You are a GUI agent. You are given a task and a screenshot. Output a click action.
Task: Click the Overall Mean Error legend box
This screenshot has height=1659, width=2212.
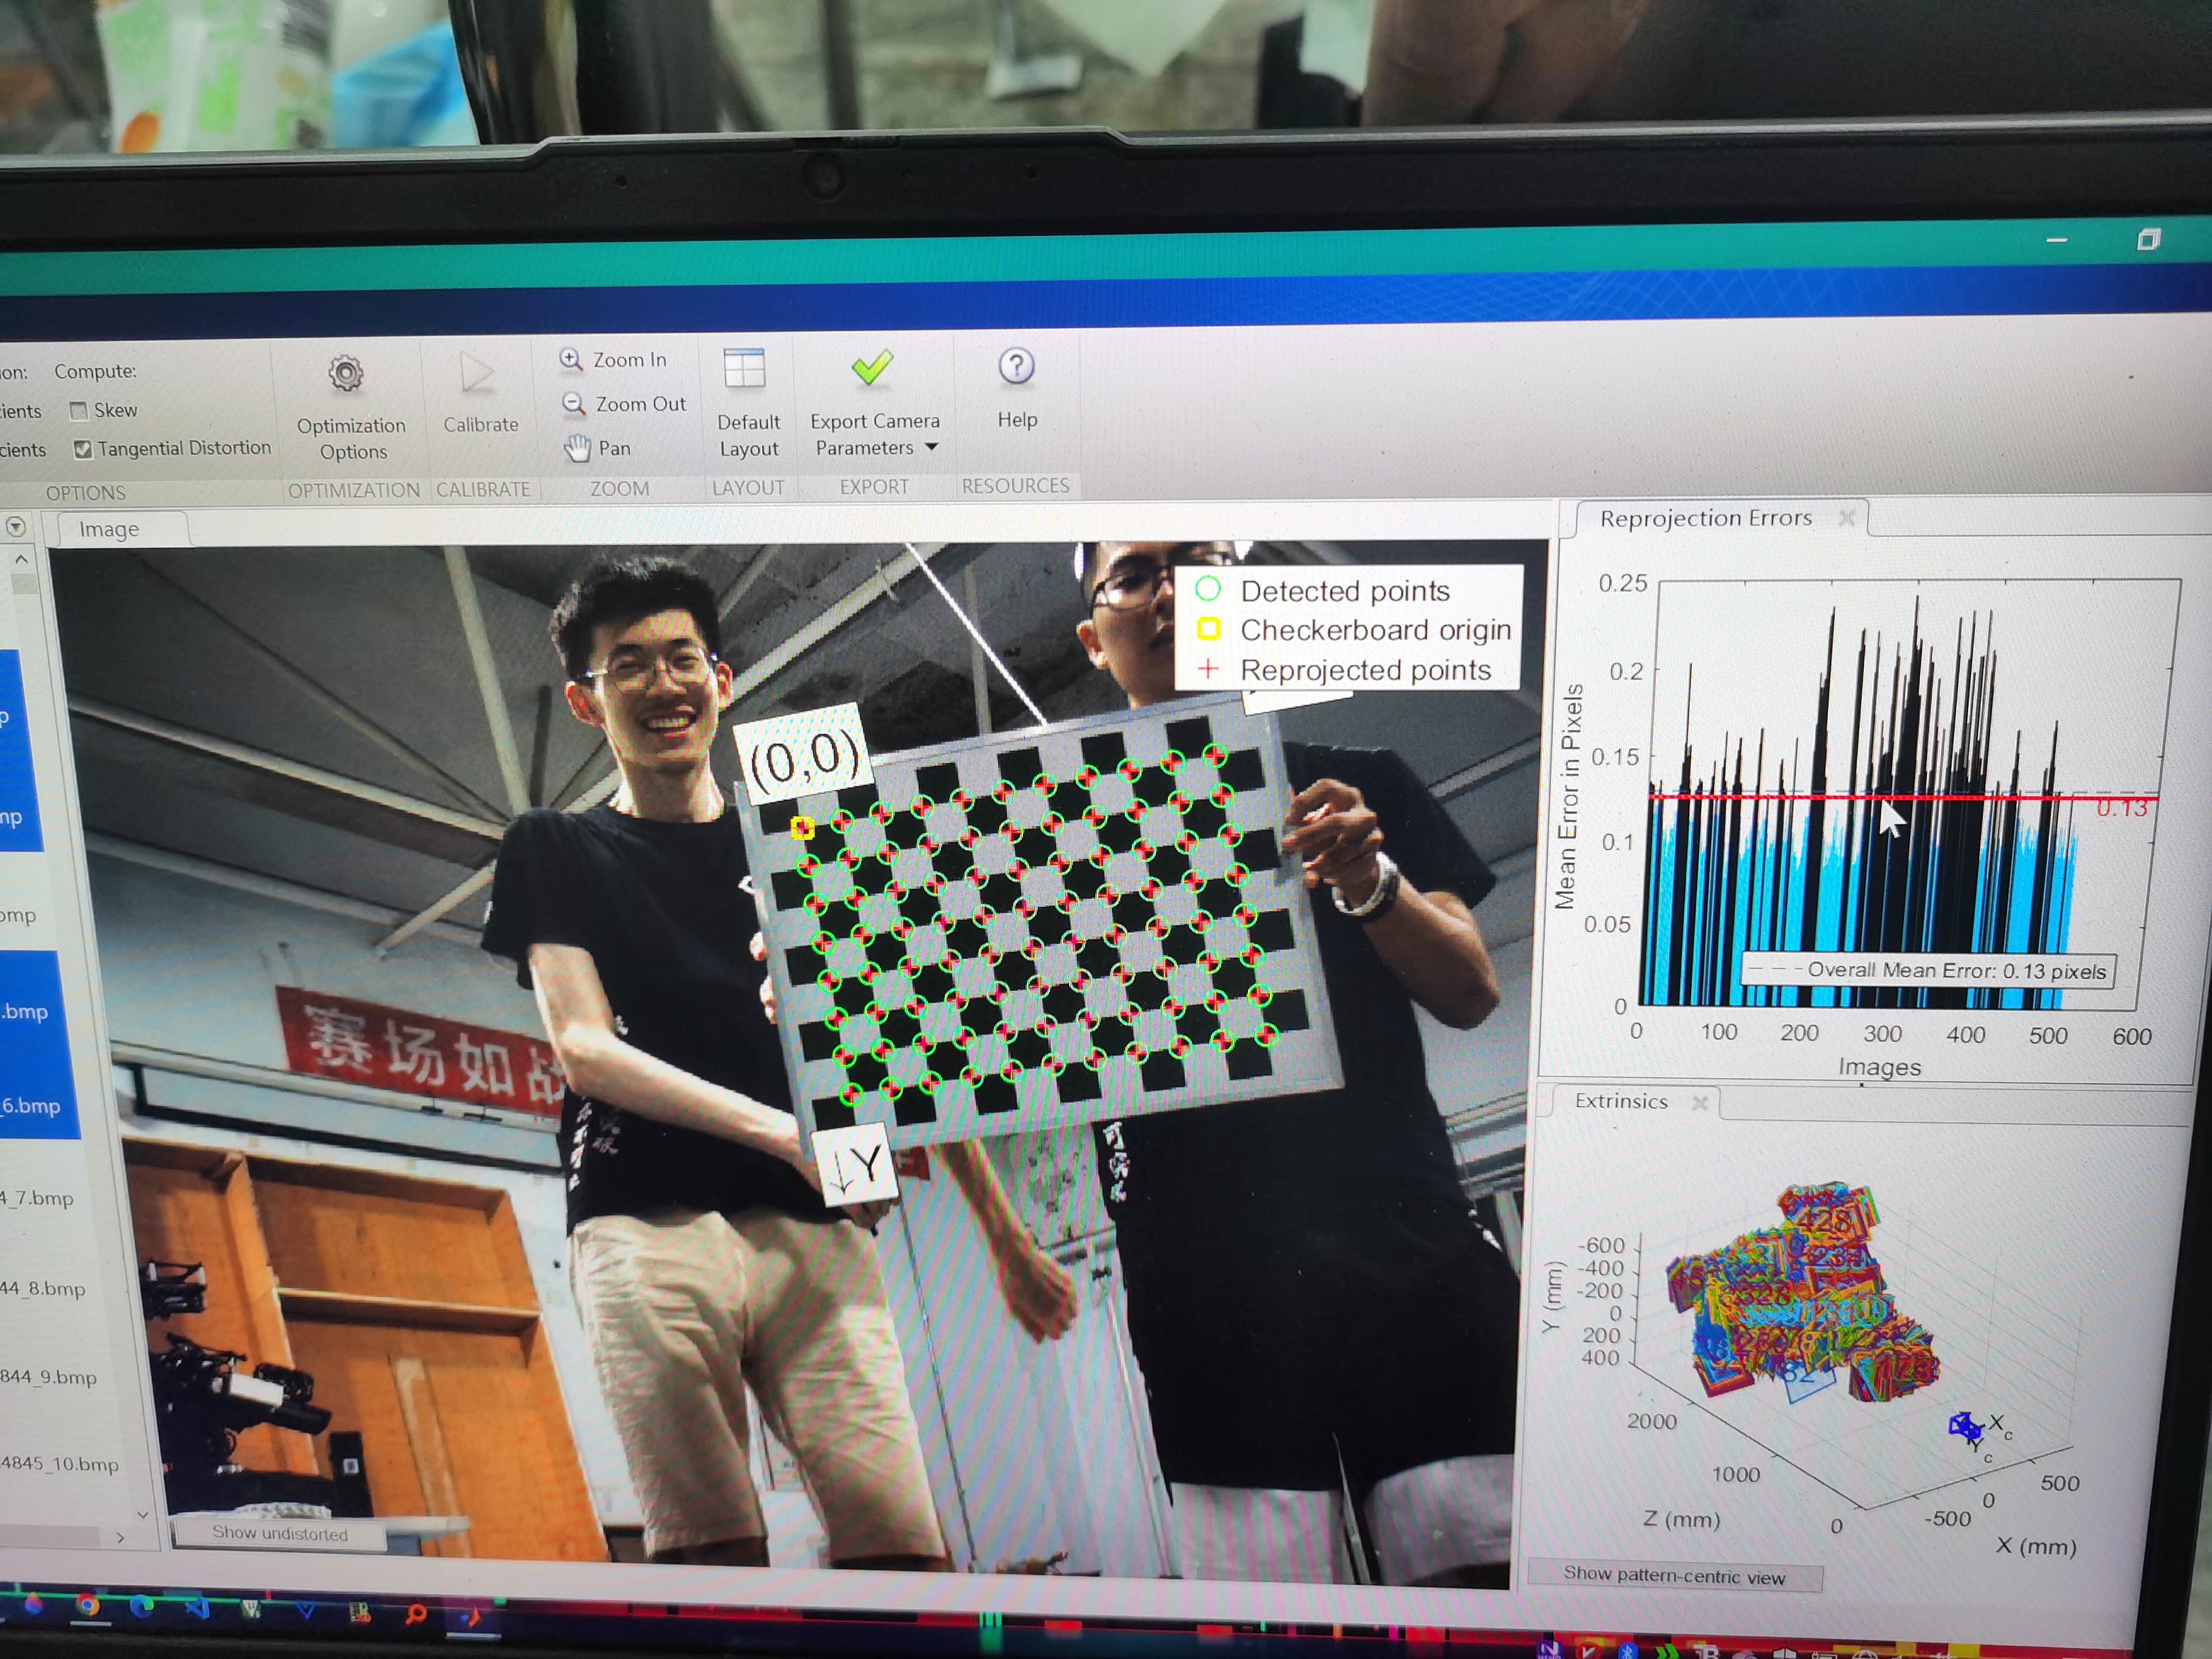(1928, 970)
